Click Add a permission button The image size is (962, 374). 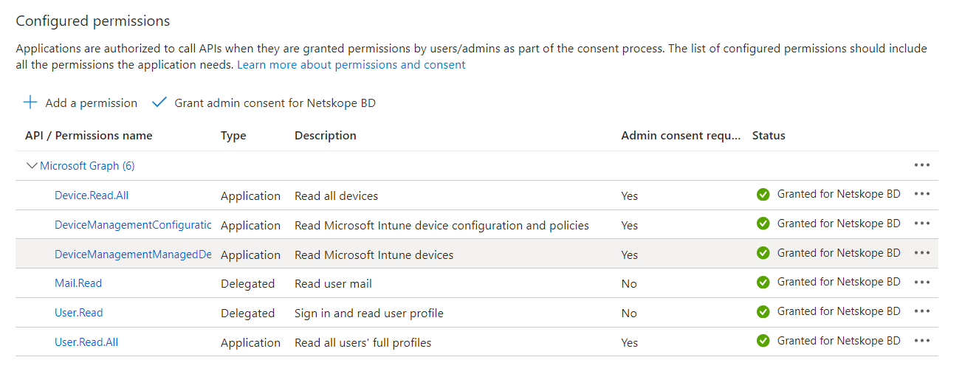click(80, 103)
